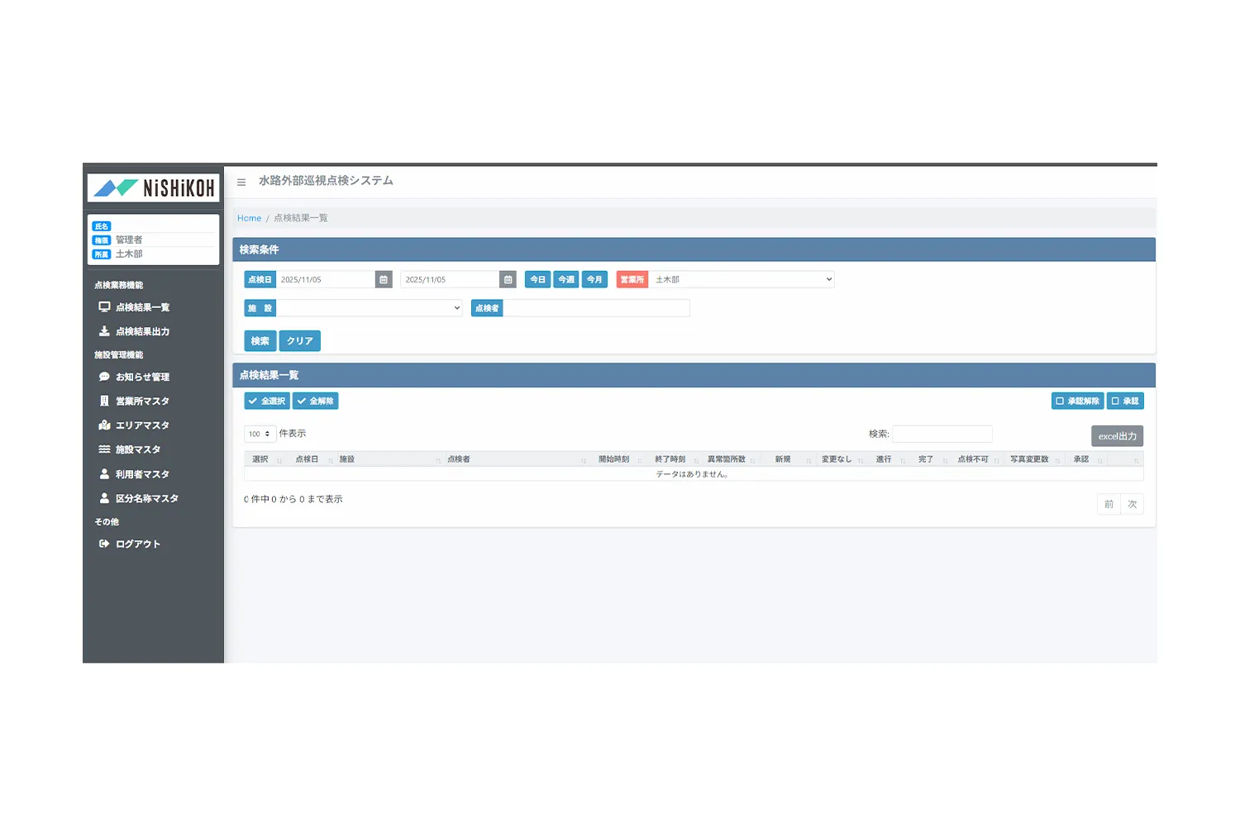This screenshot has height=826, width=1240.
Task: Open calendar picker for start inspection date
Action: 384,280
